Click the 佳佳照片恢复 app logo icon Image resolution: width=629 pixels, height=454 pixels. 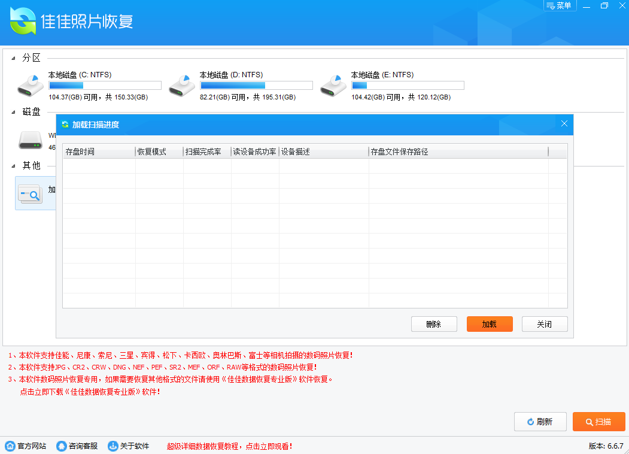[x=23, y=22]
